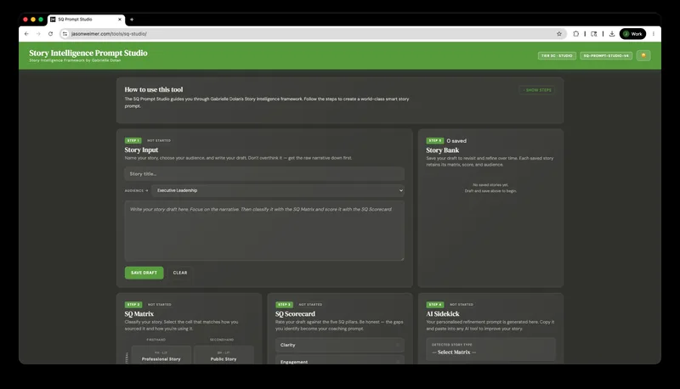Open the Audience dropdown showing Executive Leadership
680x389 pixels.
278,190
